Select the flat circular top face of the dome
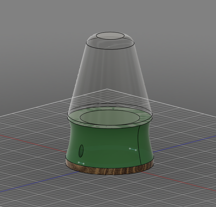Image resolution: width=216 pixels, height=207 pixels. (x=110, y=35)
